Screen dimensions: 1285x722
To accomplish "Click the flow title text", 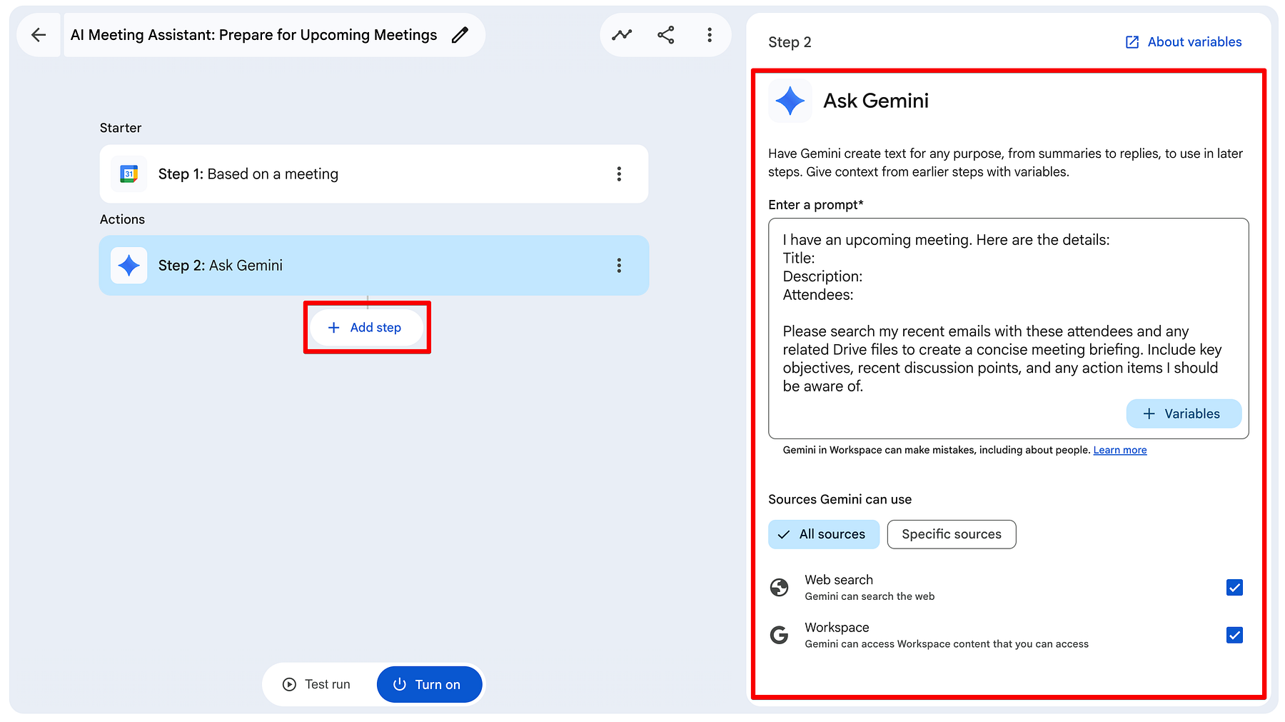I will pos(253,35).
